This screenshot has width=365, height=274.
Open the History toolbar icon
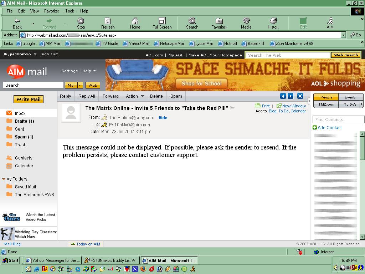pyautogui.click(x=273, y=21)
